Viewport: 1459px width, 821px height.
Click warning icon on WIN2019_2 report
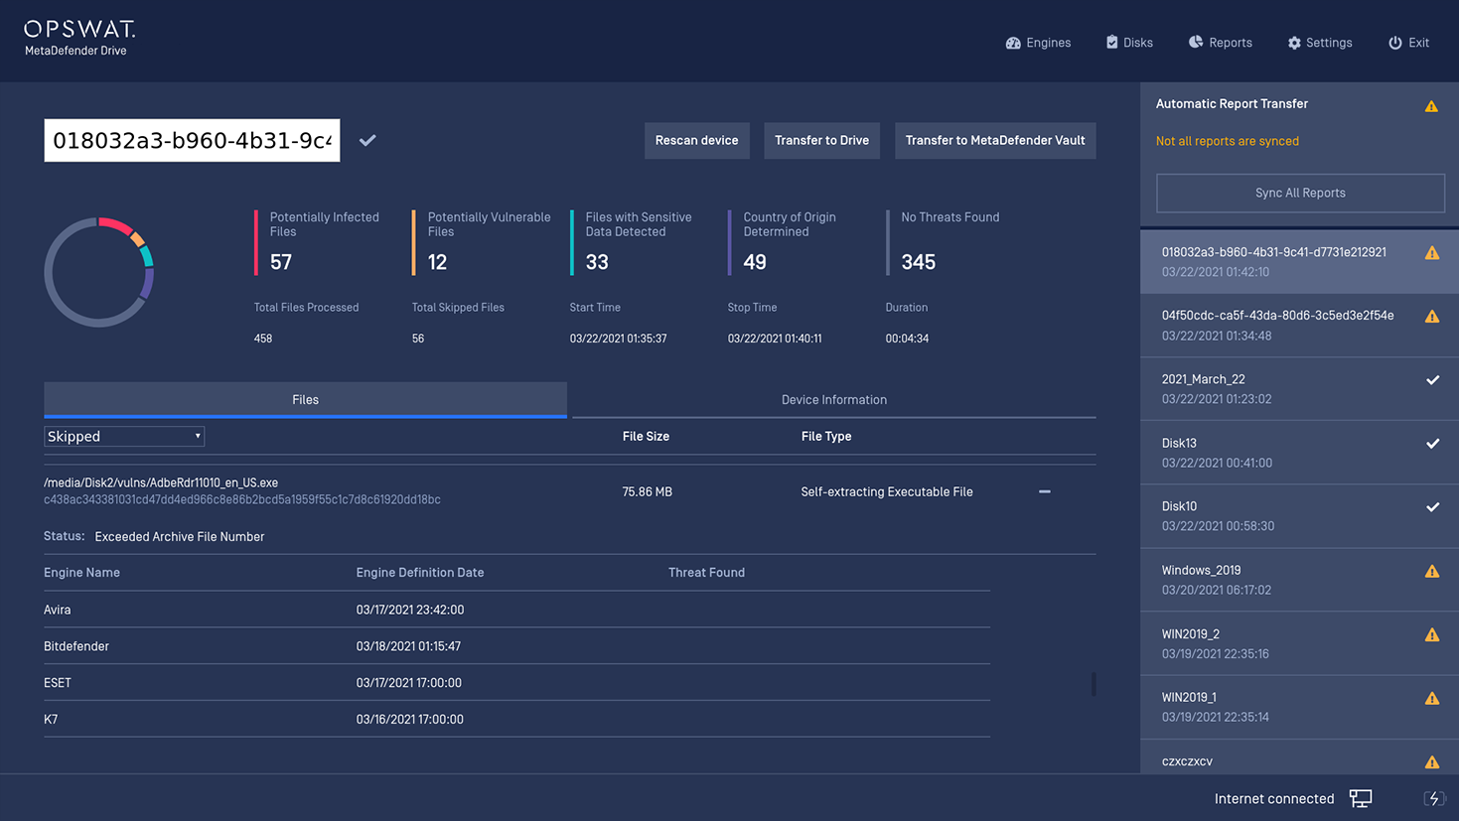pyautogui.click(x=1432, y=634)
